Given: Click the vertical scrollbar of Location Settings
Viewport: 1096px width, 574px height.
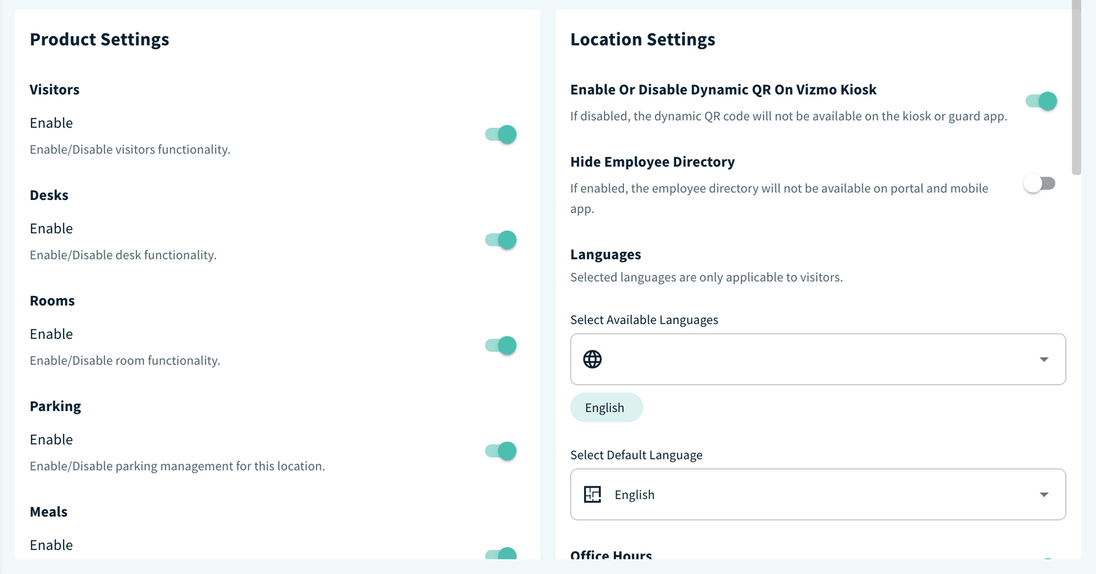Looking at the screenshot, I should (1076, 88).
